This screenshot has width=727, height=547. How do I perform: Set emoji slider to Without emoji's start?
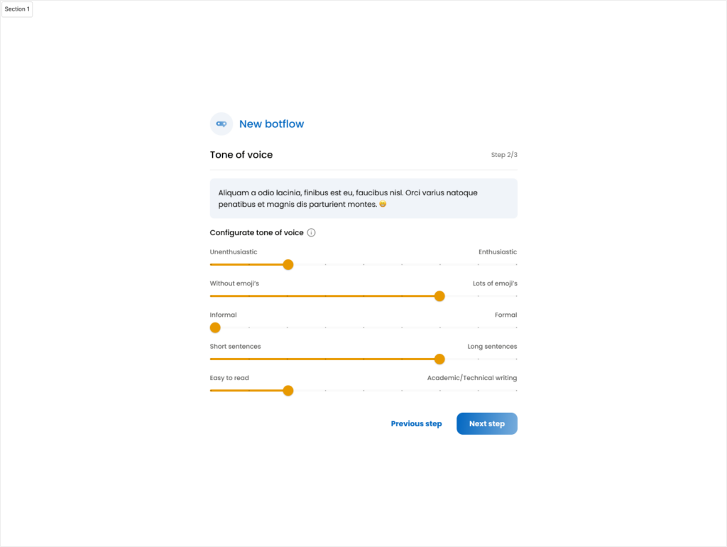pyautogui.click(x=211, y=296)
